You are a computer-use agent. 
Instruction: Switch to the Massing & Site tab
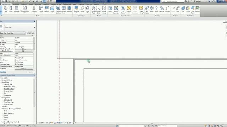(x=56, y=4)
